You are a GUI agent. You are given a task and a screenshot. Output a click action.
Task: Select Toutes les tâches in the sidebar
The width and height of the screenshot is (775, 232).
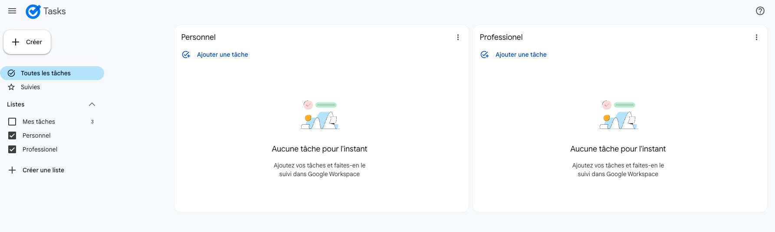coord(52,73)
